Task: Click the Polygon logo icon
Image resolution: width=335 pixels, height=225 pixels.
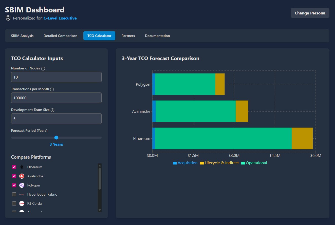Action: coord(22,185)
